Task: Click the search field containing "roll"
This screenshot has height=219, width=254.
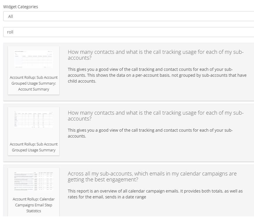Action: coord(128,32)
